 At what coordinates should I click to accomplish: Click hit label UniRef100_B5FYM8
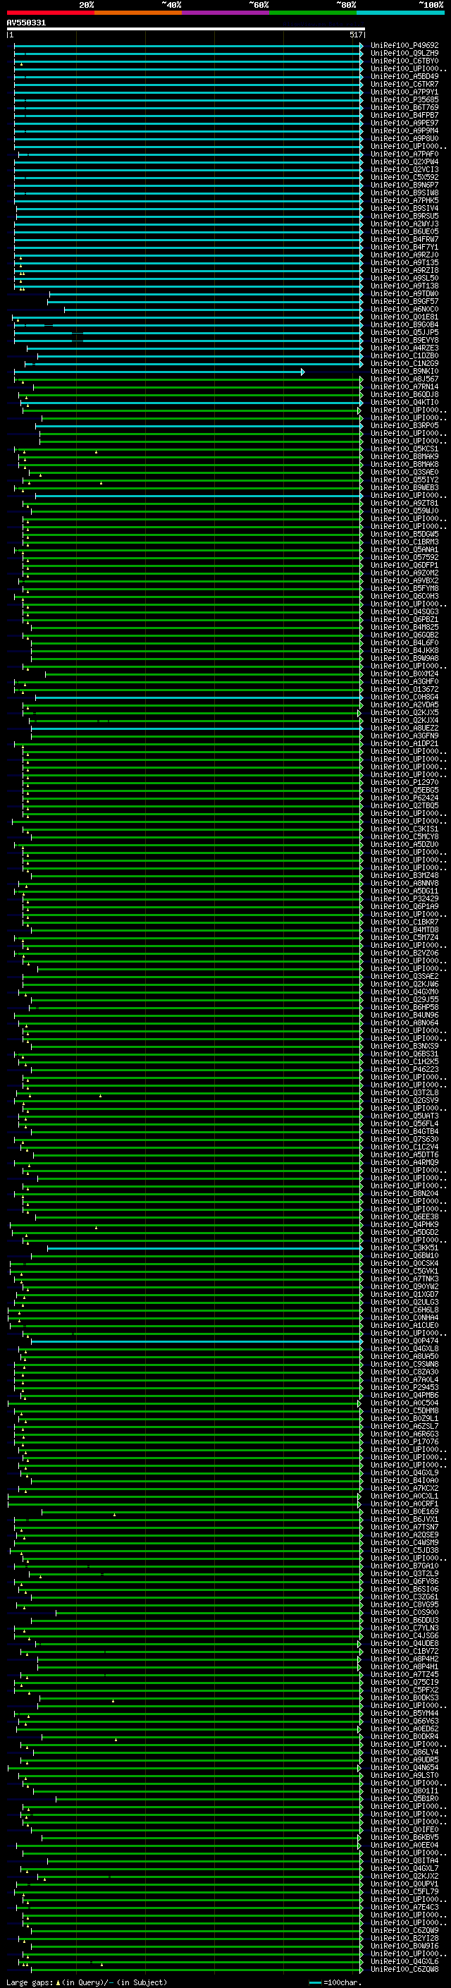pos(404,589)
